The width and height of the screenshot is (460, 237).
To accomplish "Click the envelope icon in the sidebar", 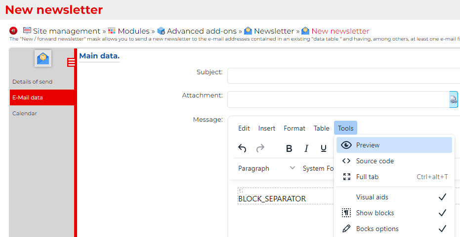I will pyautogui.click(x=43, y=58).
